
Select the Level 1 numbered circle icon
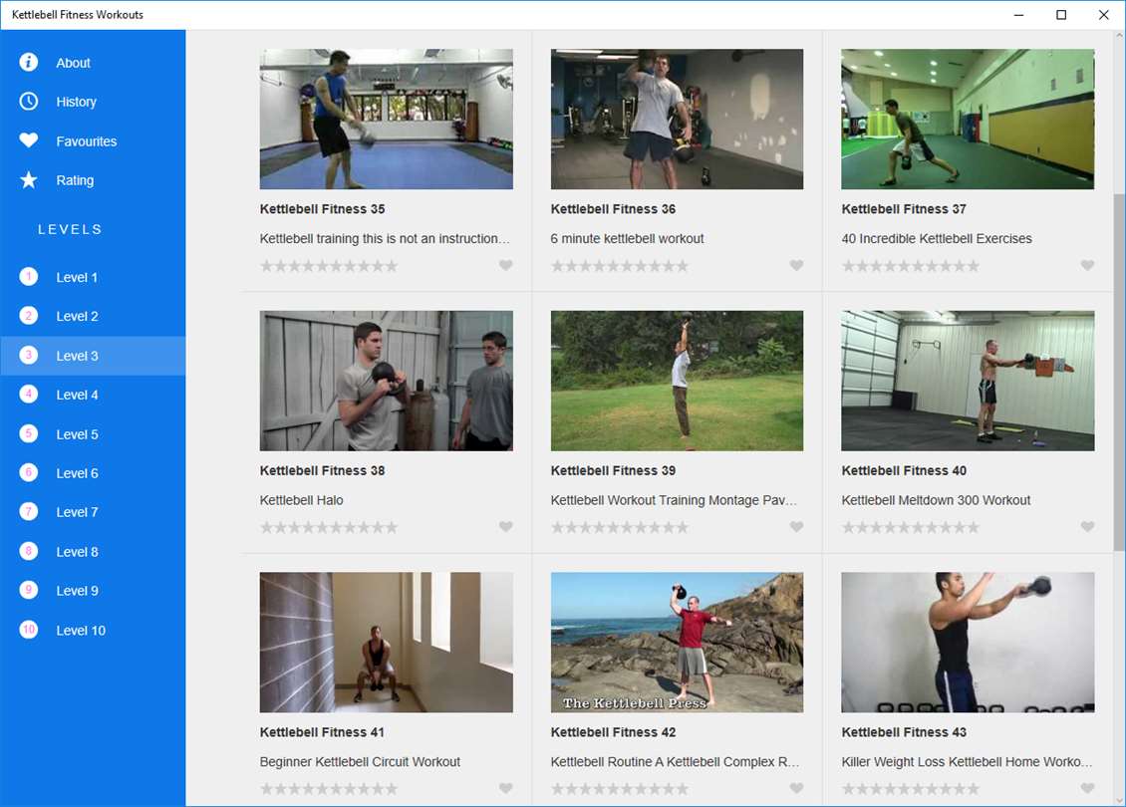(29, 276)
